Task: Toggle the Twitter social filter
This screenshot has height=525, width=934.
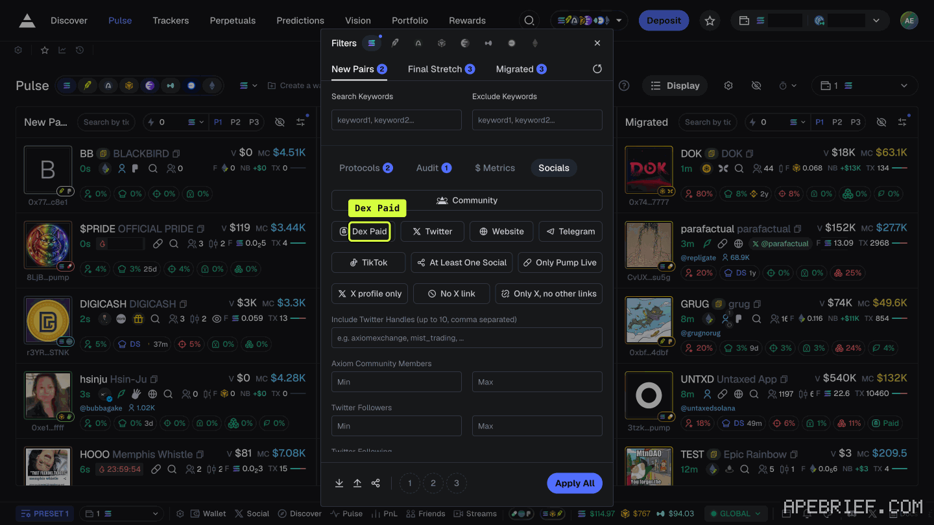Action: click(x=433, y=231)
